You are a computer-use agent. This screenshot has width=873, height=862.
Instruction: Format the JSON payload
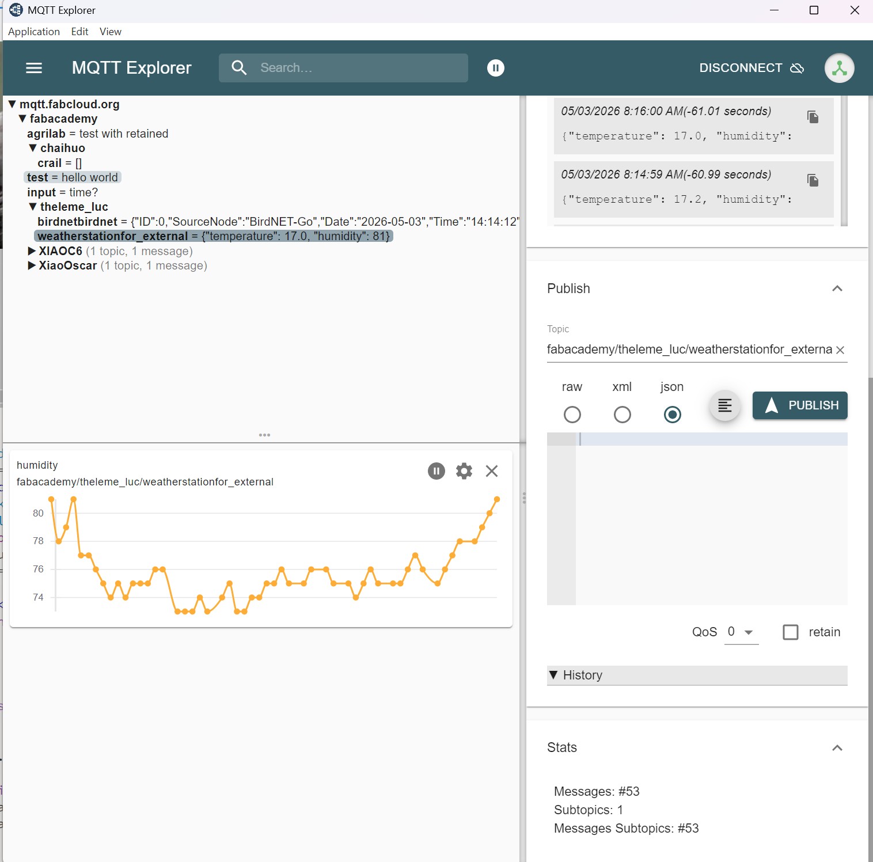pos(725,405)
